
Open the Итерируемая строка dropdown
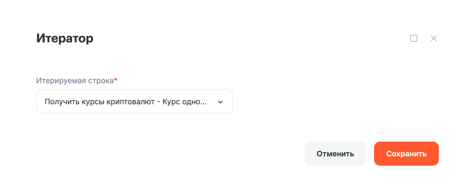pyautogui.click(x=134, y=102)
